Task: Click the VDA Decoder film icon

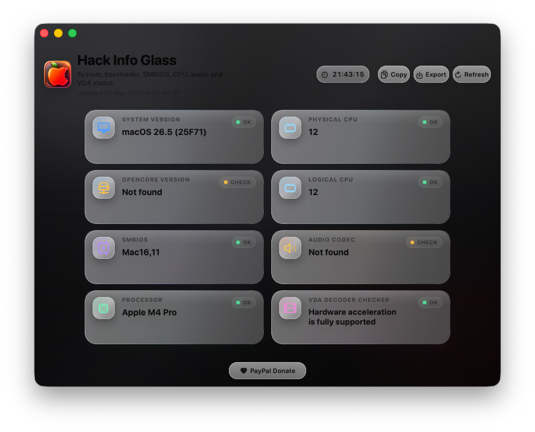Action: coord(290,308)
